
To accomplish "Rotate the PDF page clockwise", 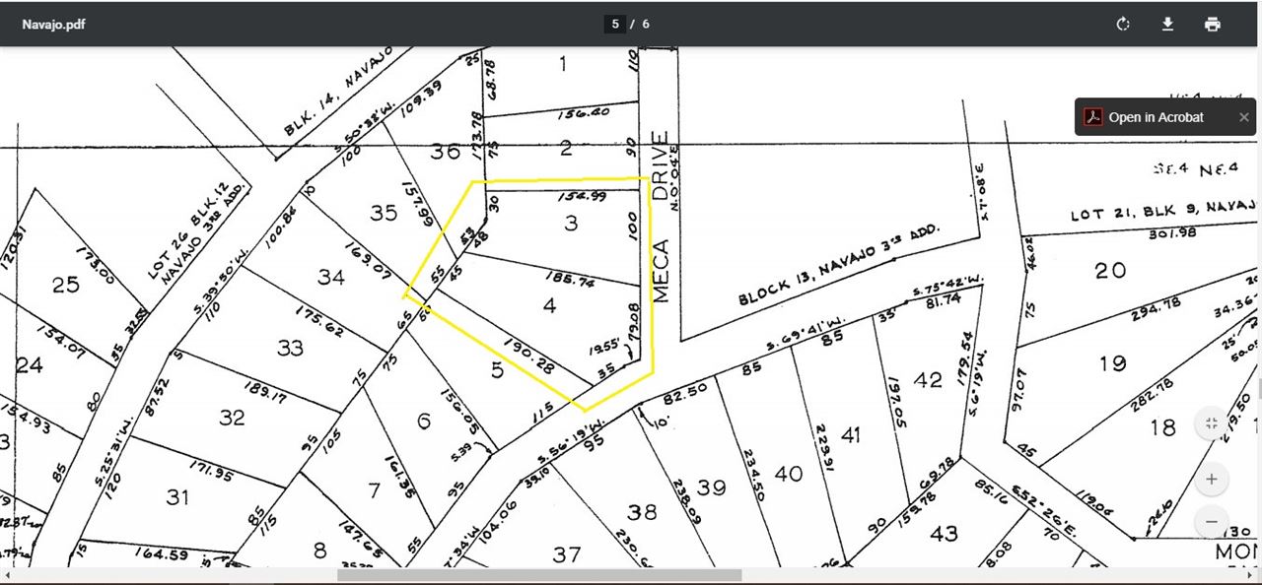I will tap(1122, 25).
